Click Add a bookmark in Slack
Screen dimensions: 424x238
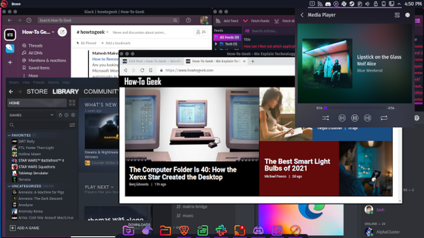(x=116, y=43)
